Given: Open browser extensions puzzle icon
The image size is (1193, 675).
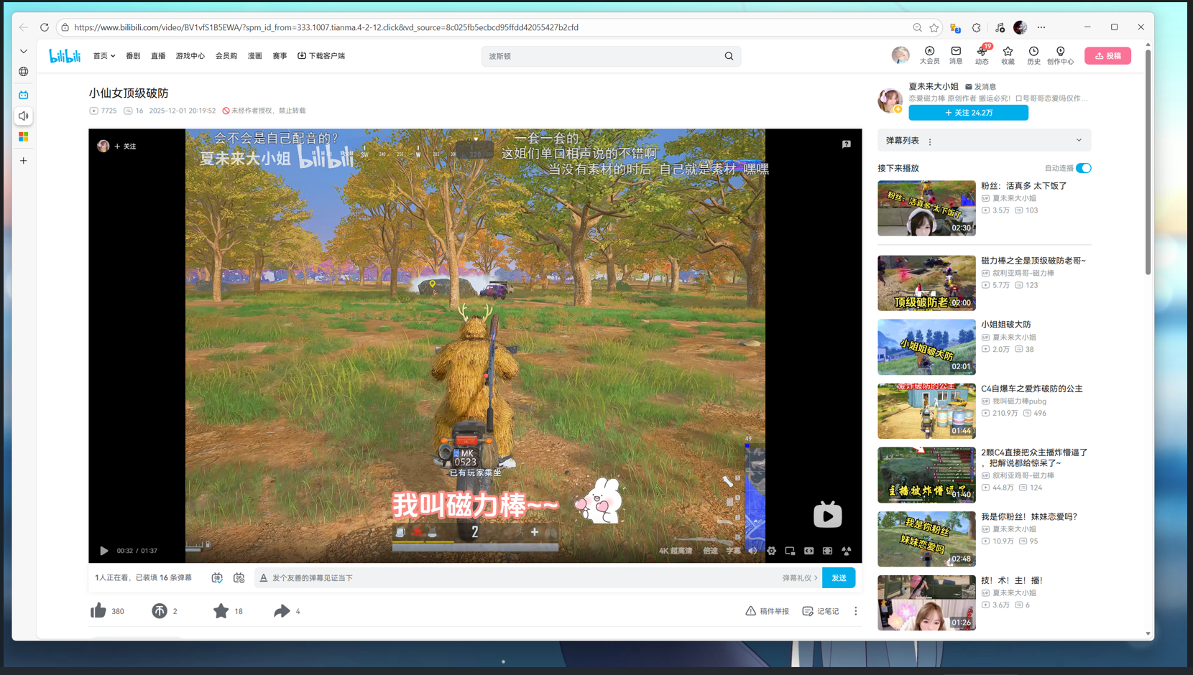Looking at the screenshot, I should (976, 27).
